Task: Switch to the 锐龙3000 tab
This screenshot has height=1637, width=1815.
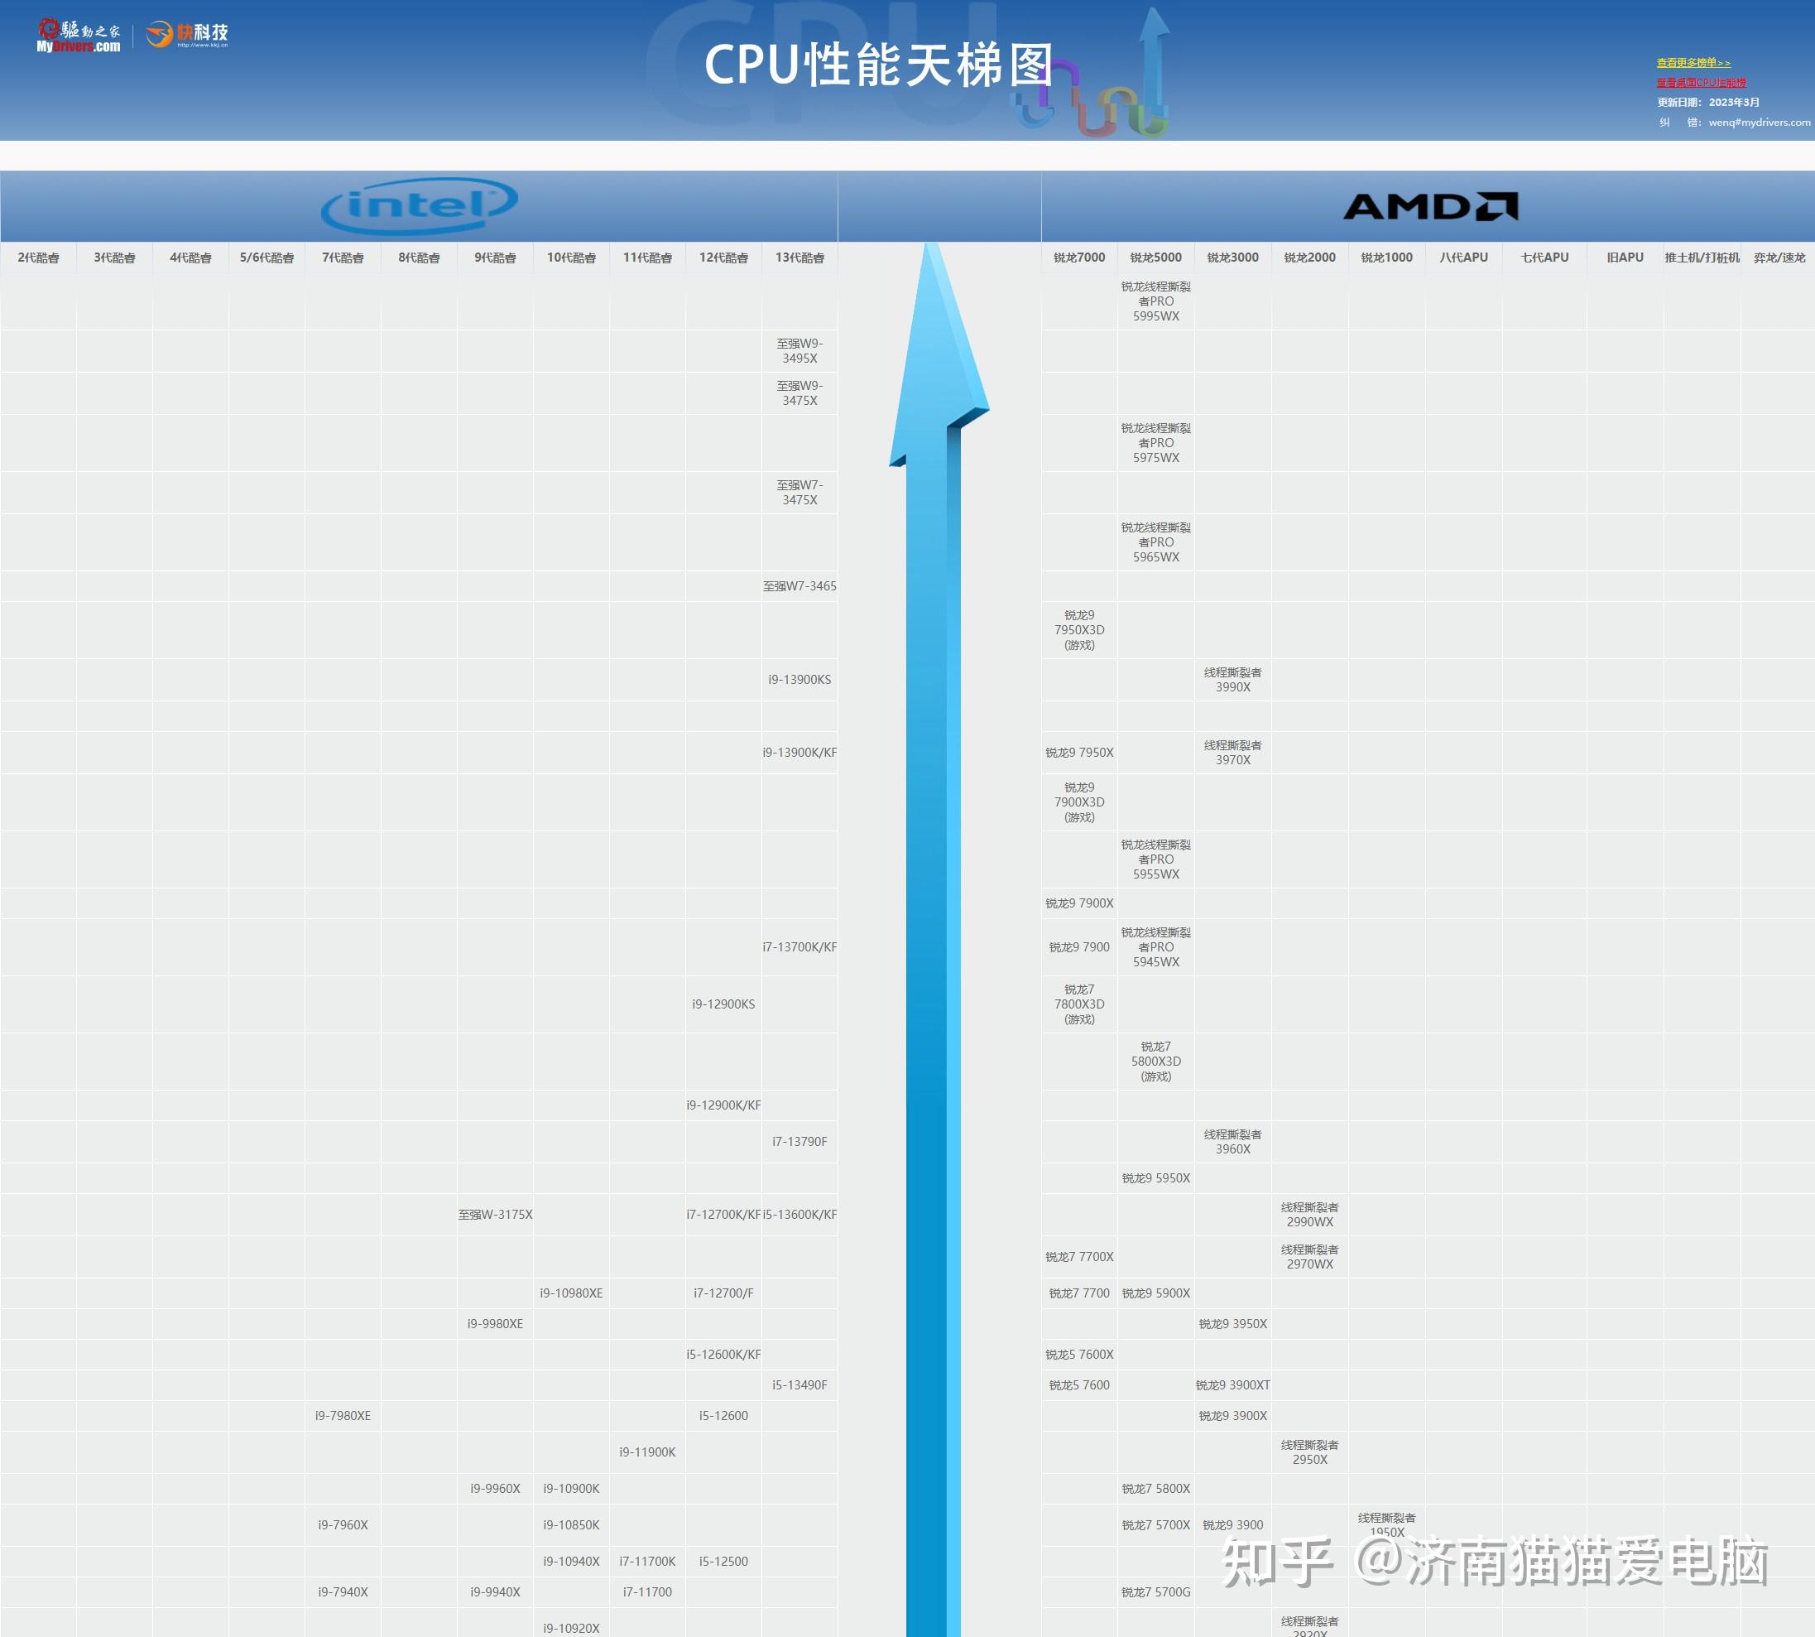Action: (1232, 258)
